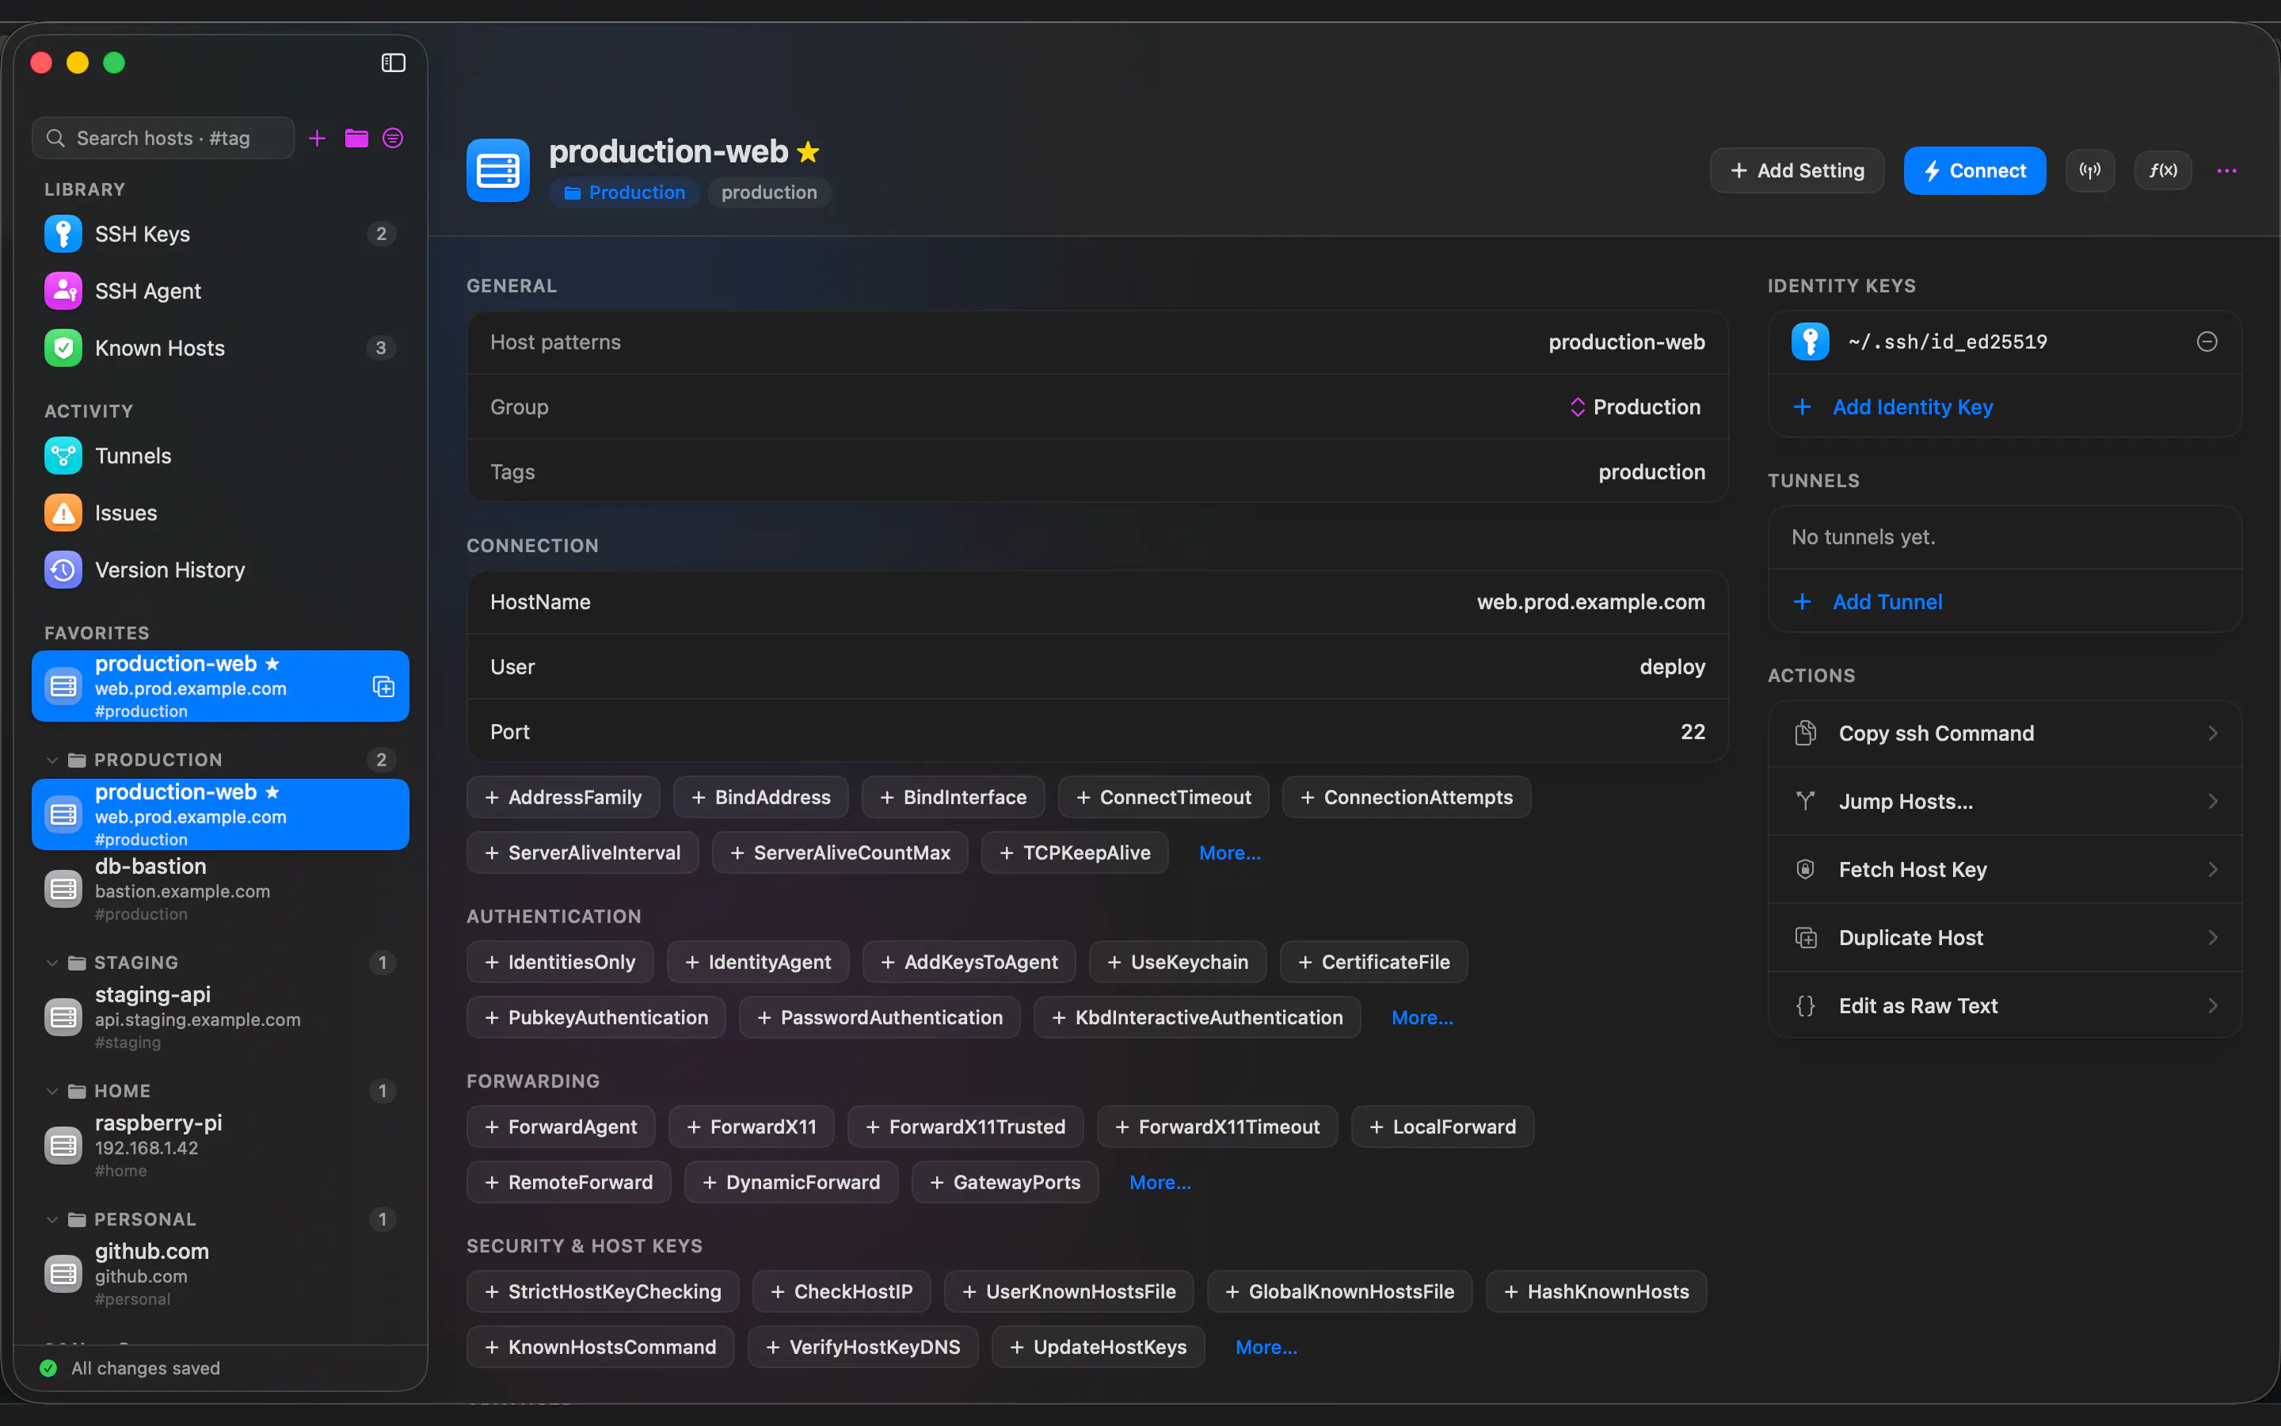Viewport: 2281px width, 1426px height.
Task: Create a new group with folder icon
Action: point(356,138)
